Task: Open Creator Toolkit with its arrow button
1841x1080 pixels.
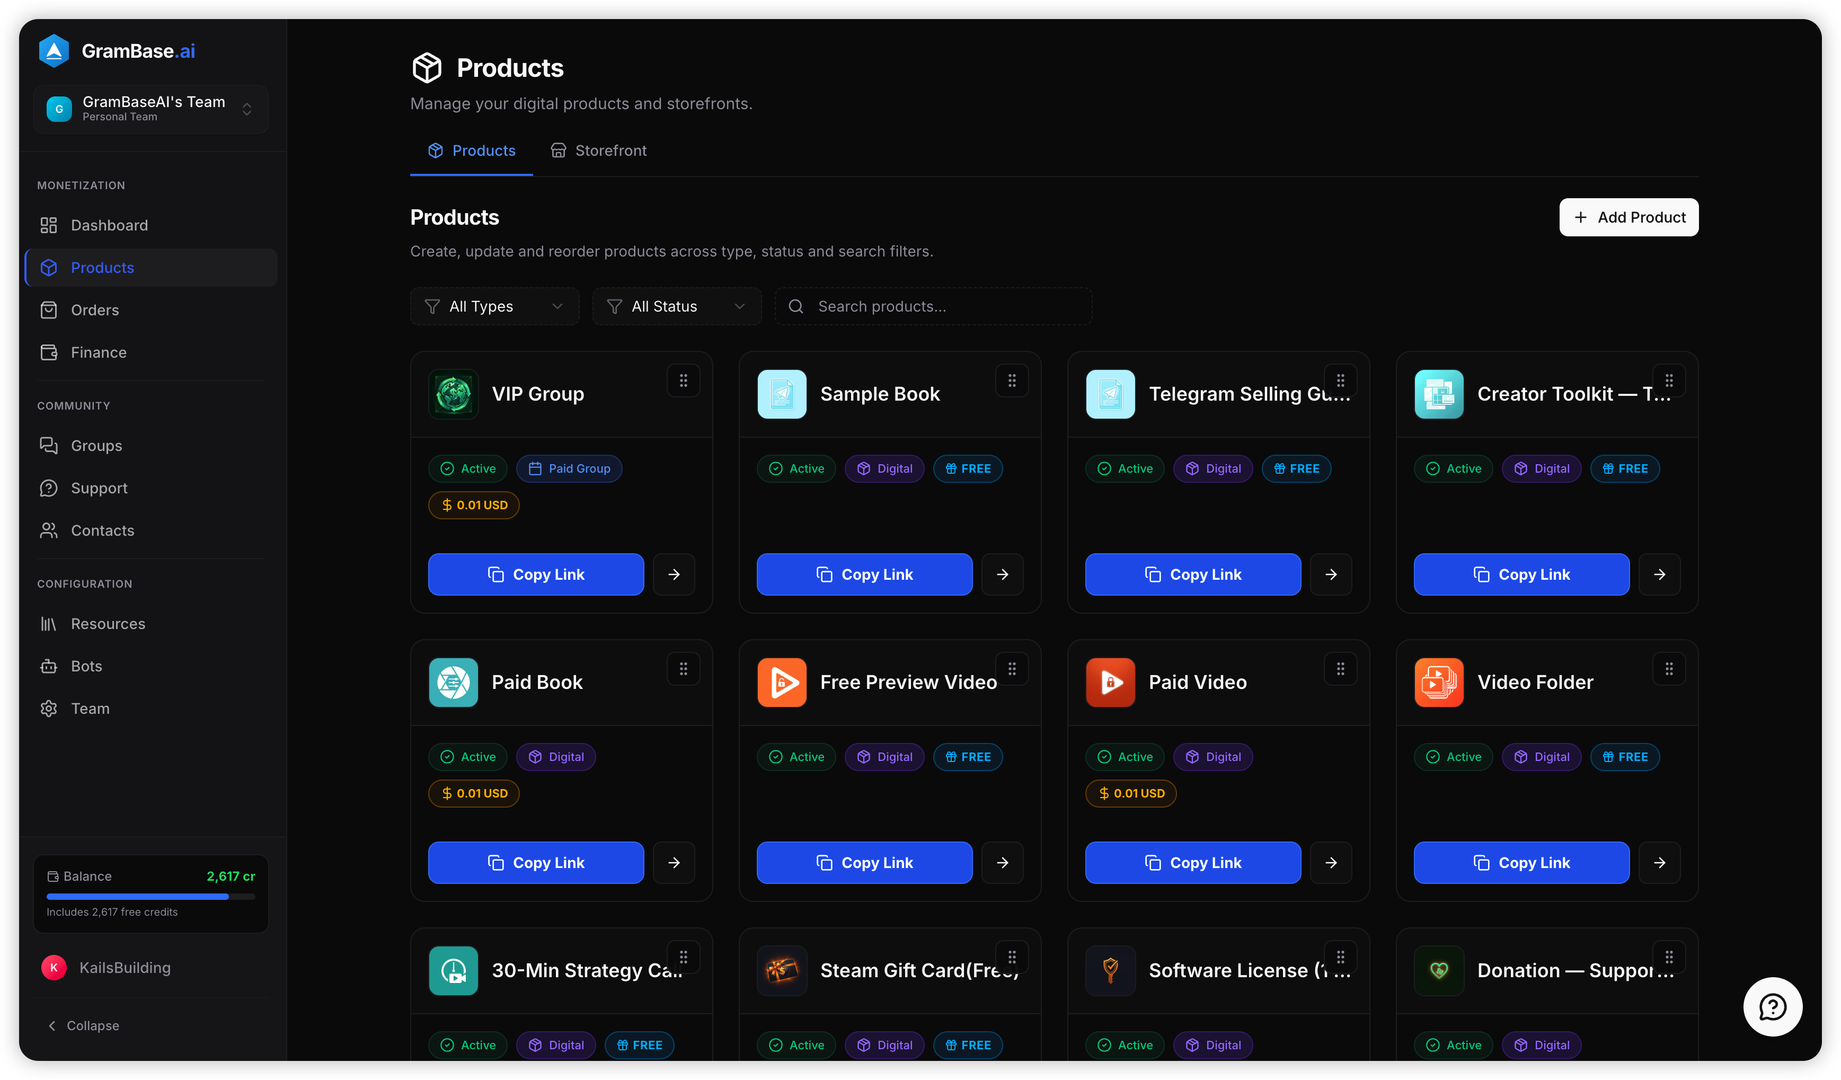Action: [x=1660, y=574]
